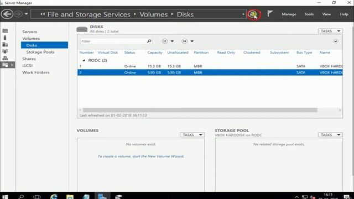Click the DNS sidebar icon

click(5, 58)
